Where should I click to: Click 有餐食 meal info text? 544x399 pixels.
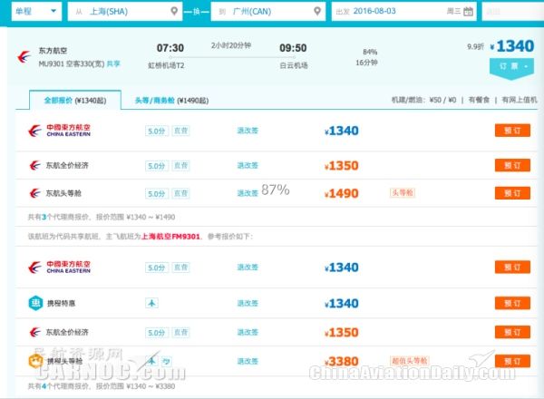pyautogui.click(x=479, y=100)
